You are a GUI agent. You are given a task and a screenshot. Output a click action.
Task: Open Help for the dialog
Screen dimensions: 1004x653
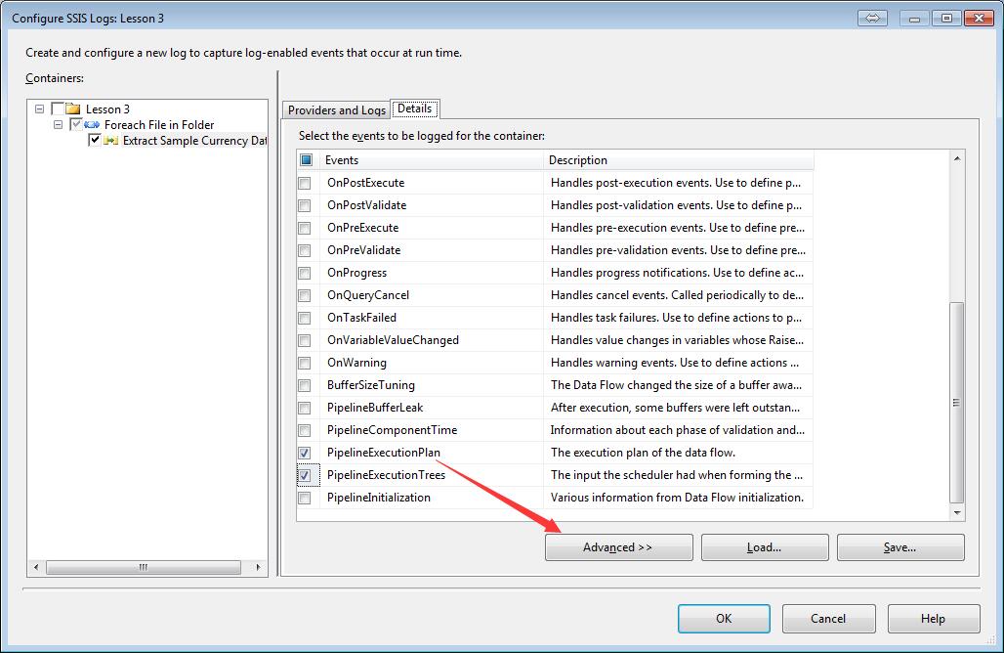[934, 619]
